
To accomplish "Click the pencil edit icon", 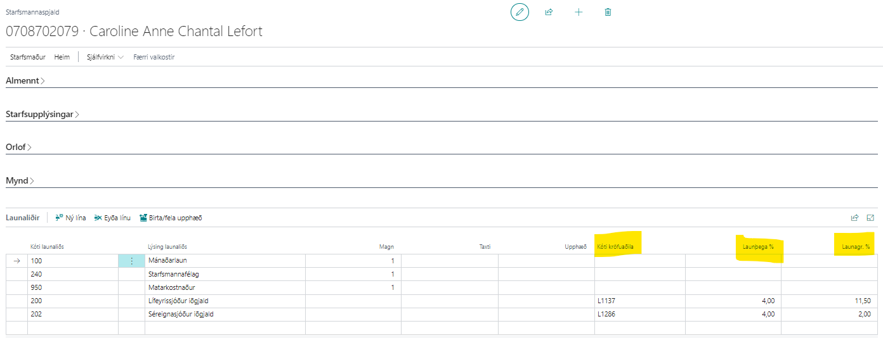I will point(520,12).
